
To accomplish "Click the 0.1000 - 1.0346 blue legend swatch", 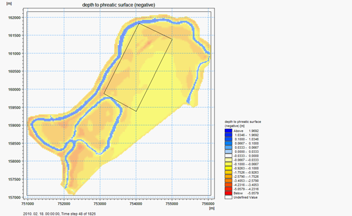I will tap(228, 139).
